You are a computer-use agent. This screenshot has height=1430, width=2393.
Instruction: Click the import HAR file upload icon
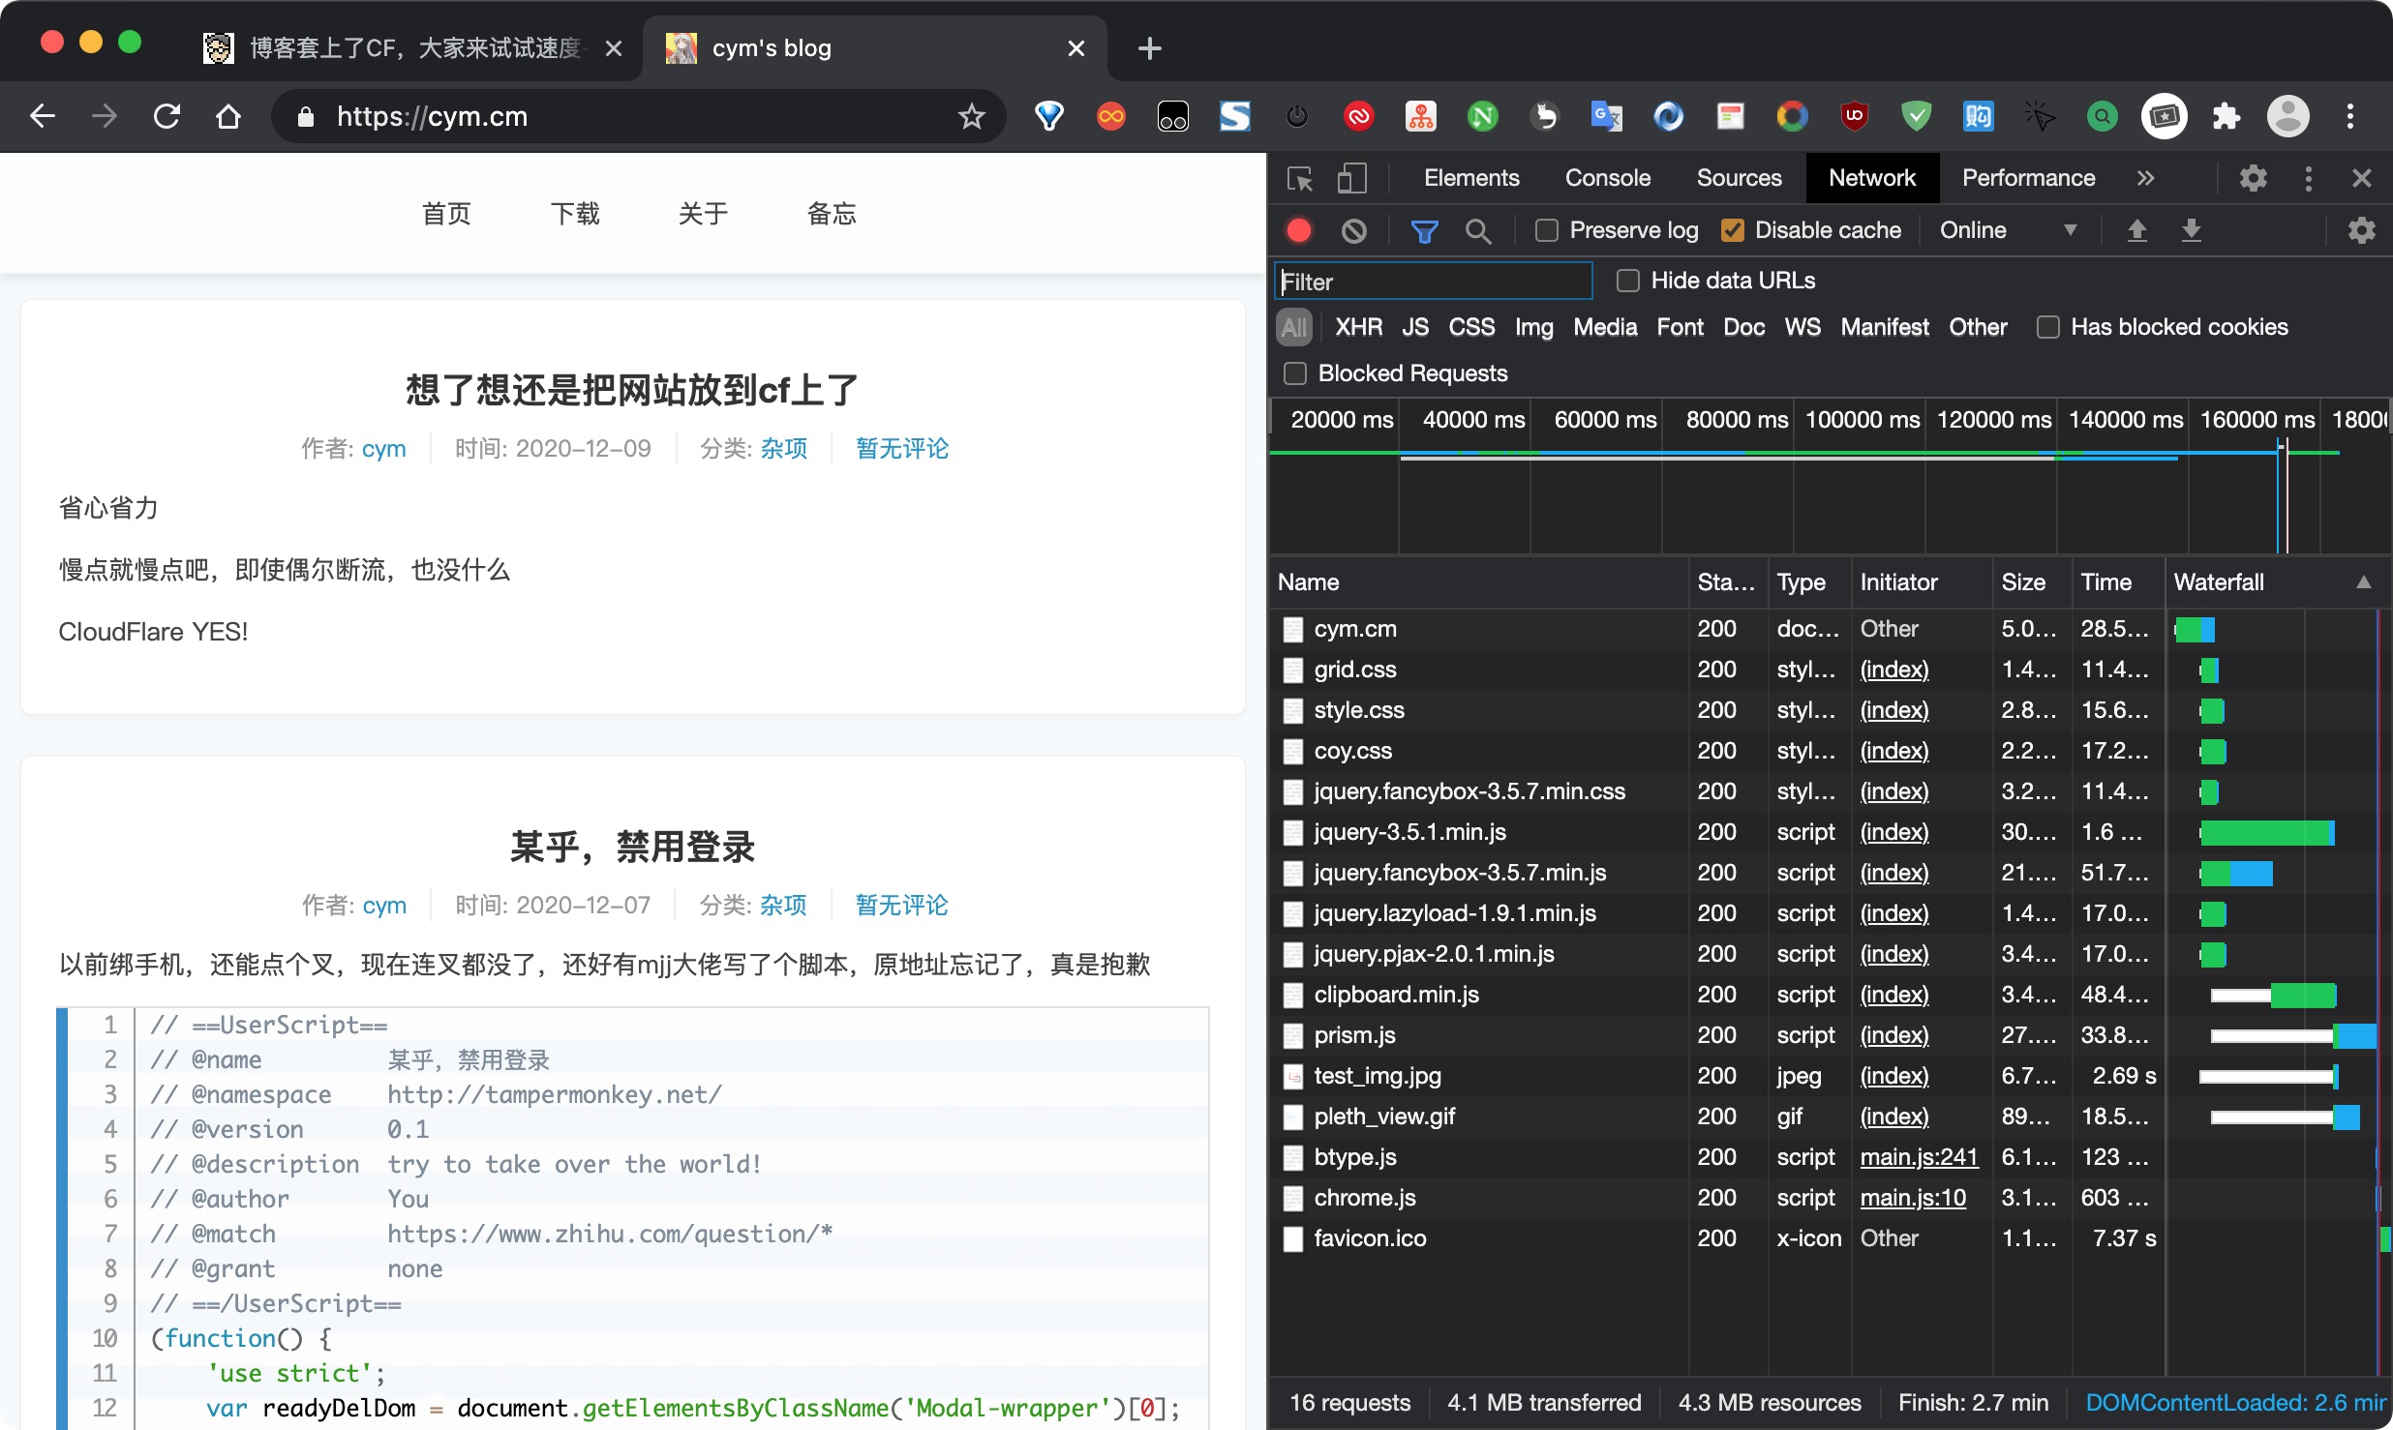point(2136,230)
